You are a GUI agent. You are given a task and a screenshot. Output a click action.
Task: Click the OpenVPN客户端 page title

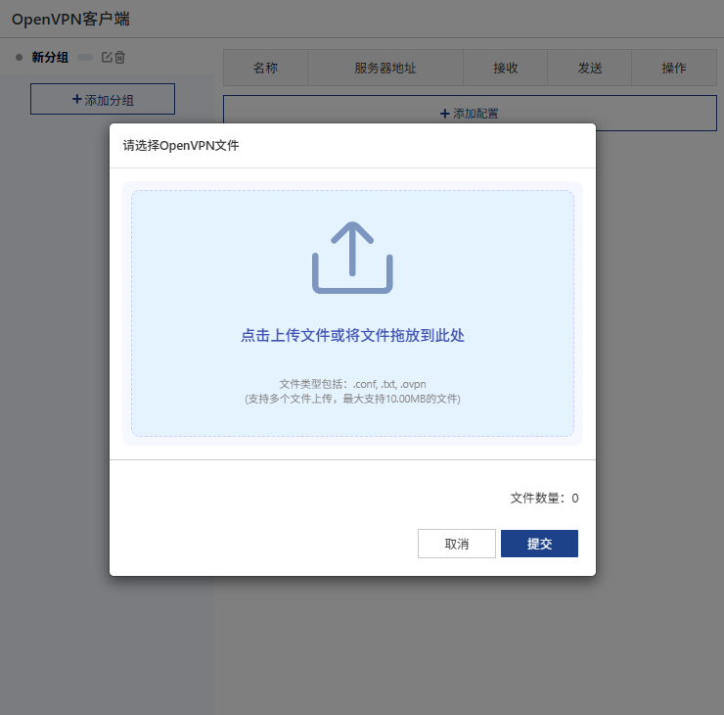pyautogui.click(x=70, y=19)
